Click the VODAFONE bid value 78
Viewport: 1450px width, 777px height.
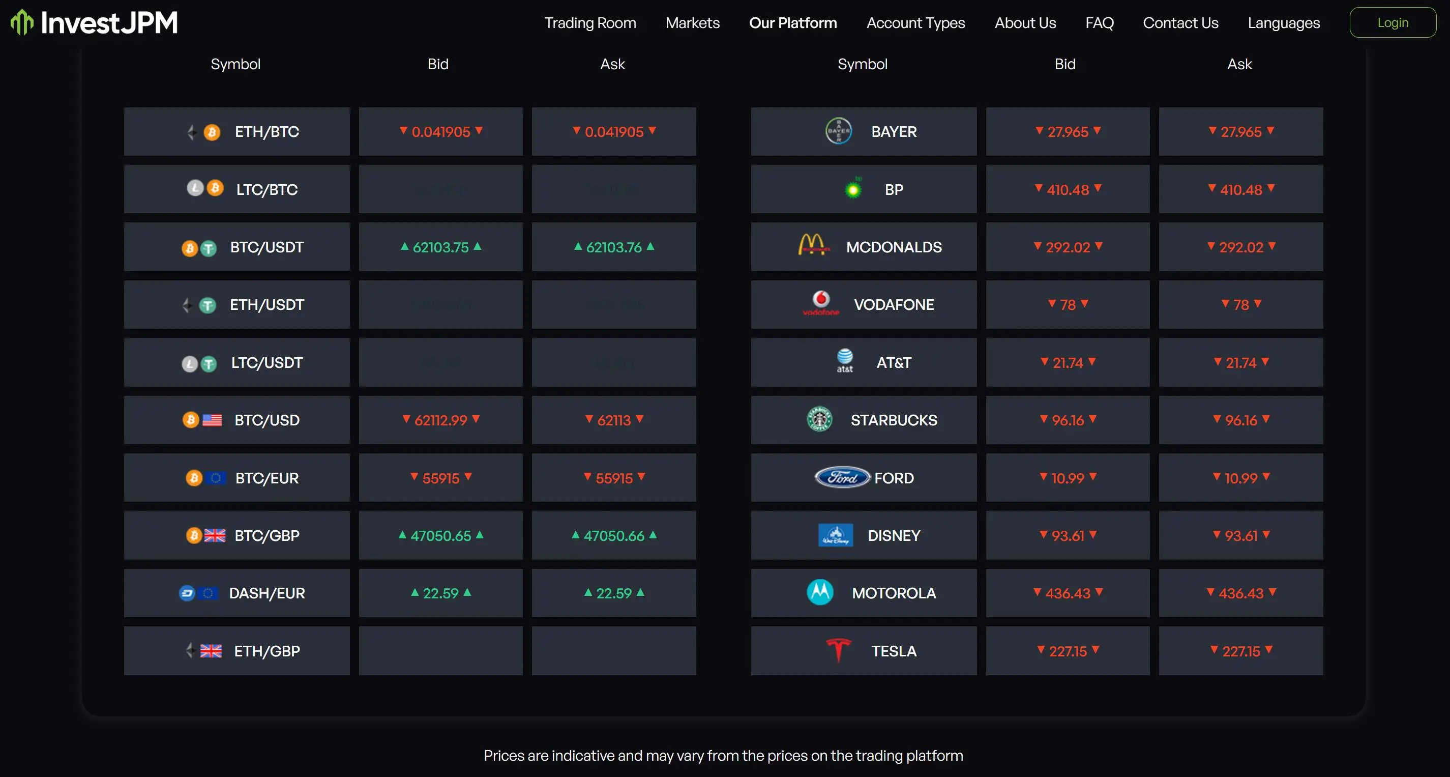(x=1067, y=305)
